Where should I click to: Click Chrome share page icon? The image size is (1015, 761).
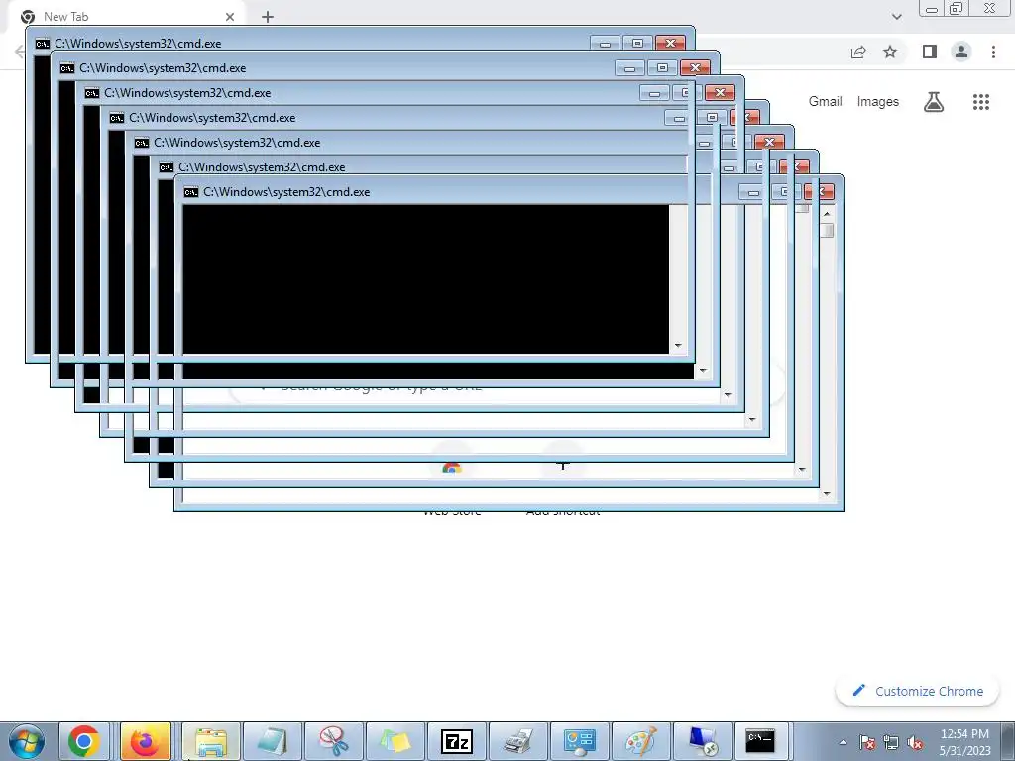858,52
